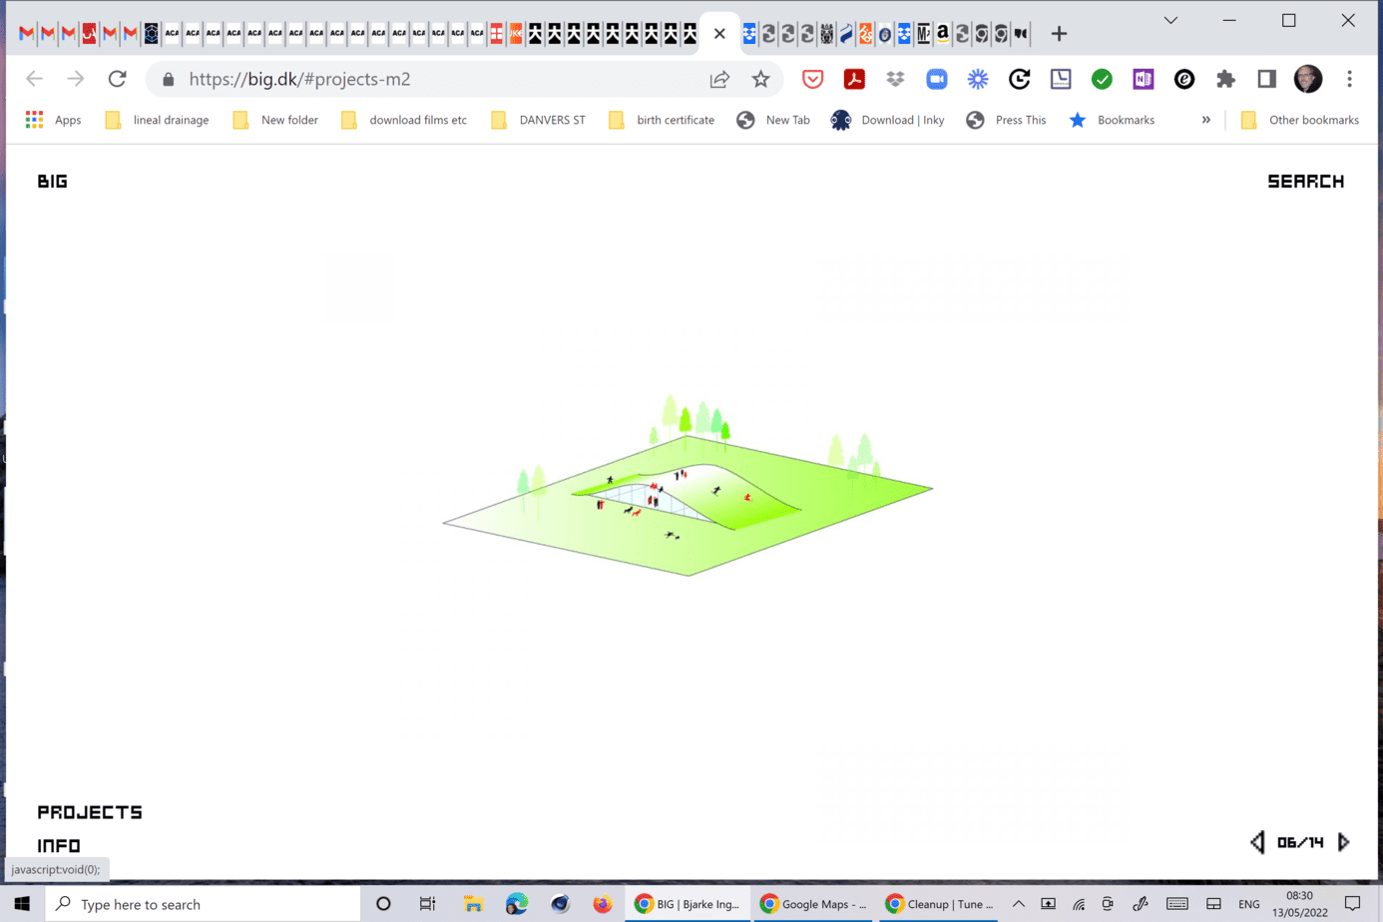This screenshot has height=922, width=1383.
Task: Click the BIG logo link
Action: tap(52, 182)
